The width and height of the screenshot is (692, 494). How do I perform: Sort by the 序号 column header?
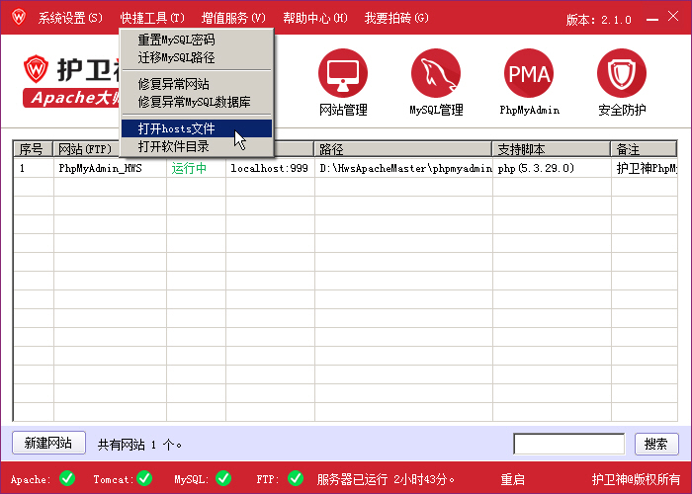33,149
